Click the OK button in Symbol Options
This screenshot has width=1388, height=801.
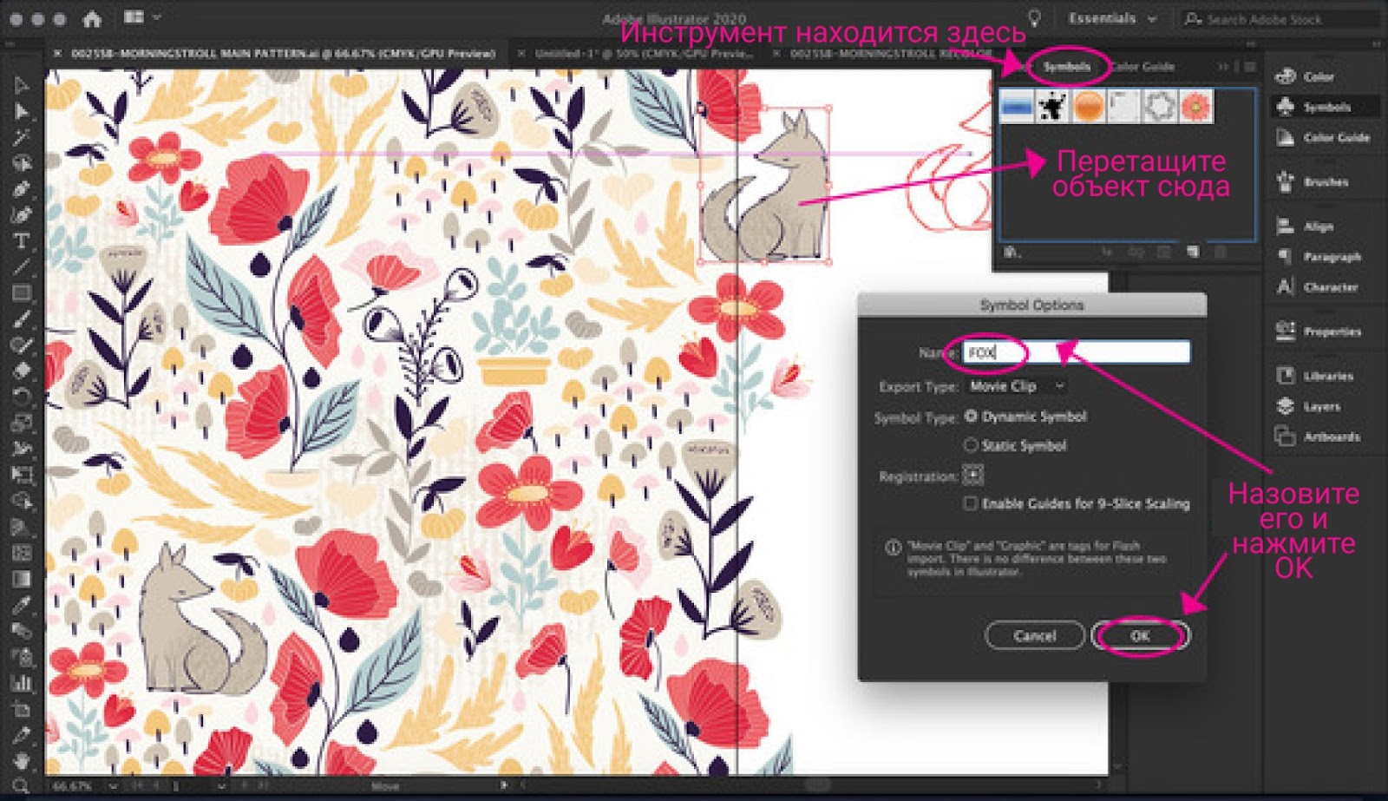1140,635
